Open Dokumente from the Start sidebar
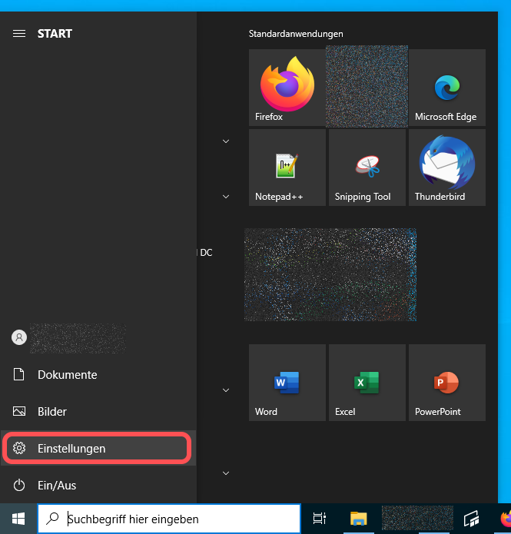This screenshot has height=534, width=511. [98, 375]
